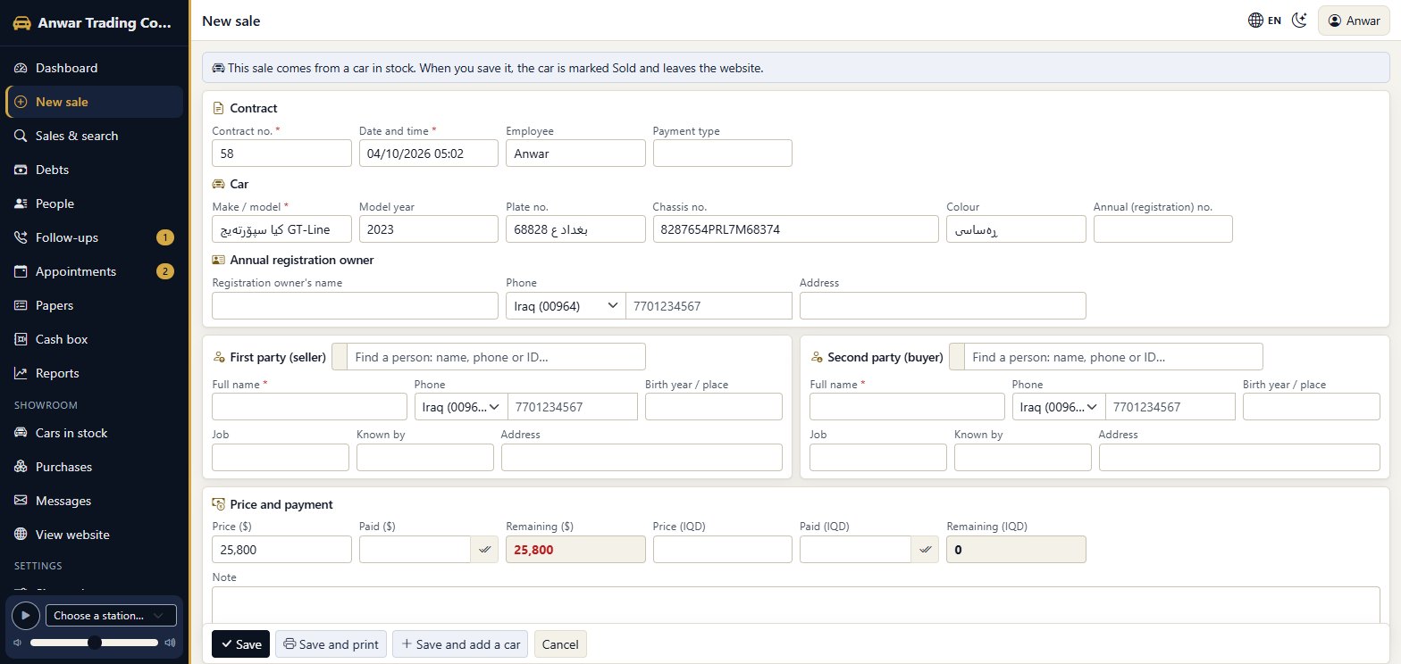
Task: Click the Save and print button
Action: pyautogui.click(x=331, y=644)
